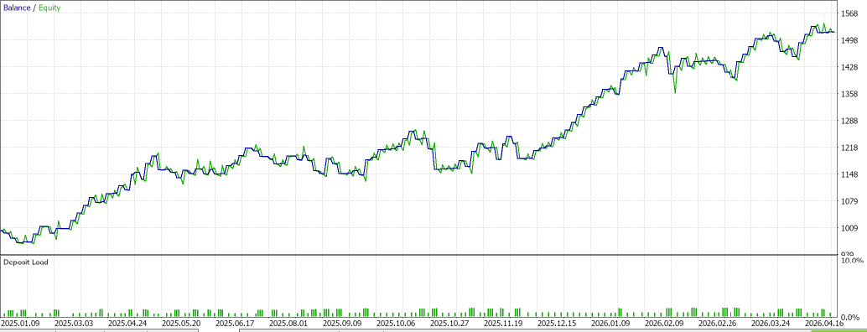The height and width of the screenshot is (332, 867).
Task: Click the 2026.03.24 date label
Action: pyautogui.click(x=771, y=323)
